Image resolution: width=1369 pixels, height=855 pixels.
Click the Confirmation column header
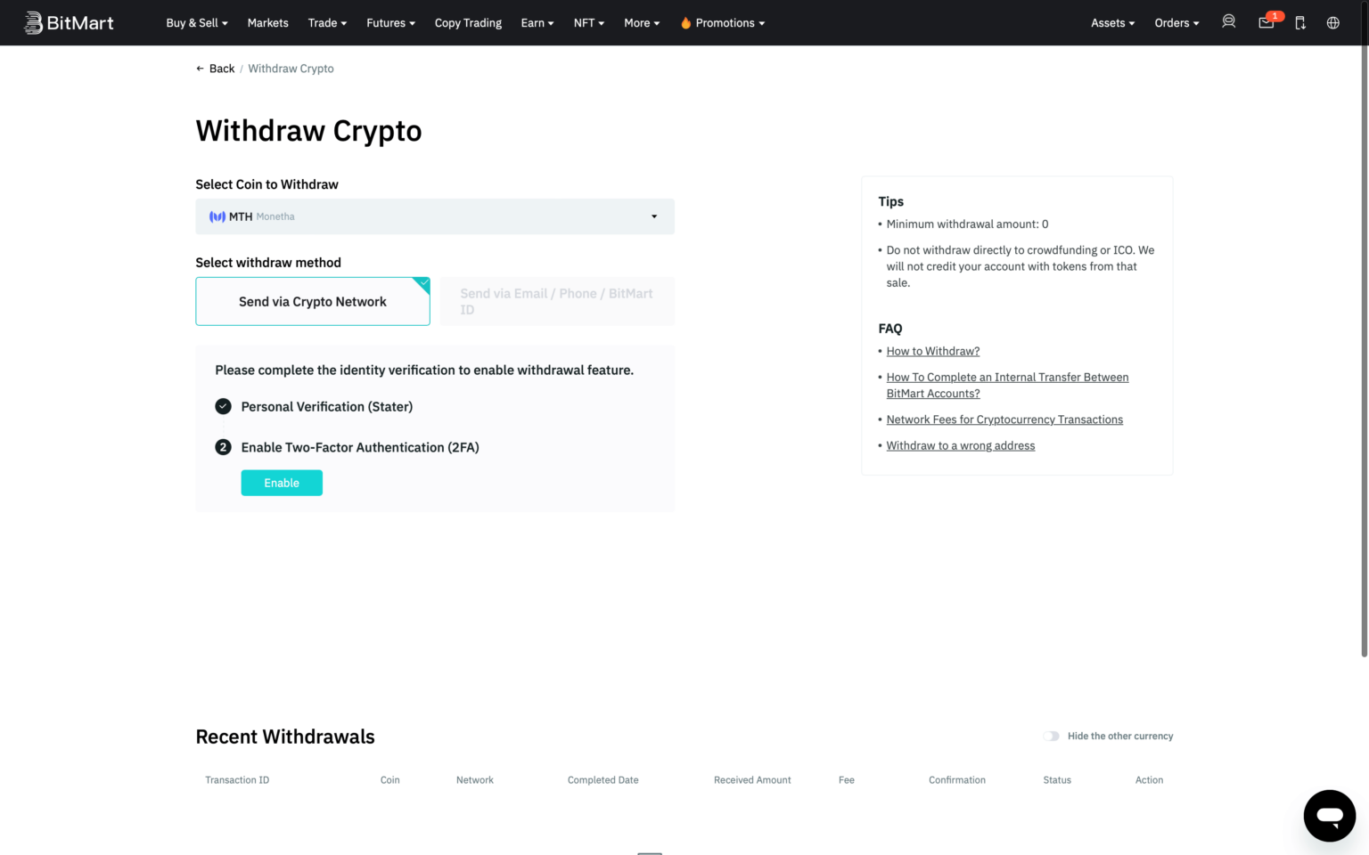click(x=957, y=780)
